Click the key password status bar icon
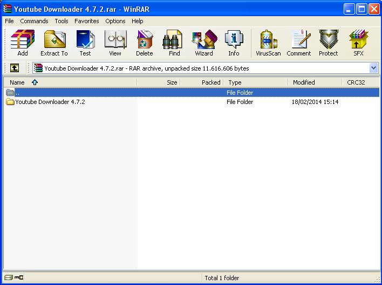This screenshot has width=382, height=285. 19,277
